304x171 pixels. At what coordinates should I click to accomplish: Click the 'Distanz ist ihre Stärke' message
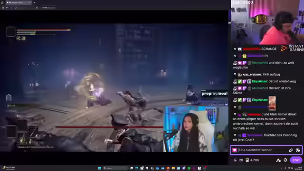click(x=262, y=91)
